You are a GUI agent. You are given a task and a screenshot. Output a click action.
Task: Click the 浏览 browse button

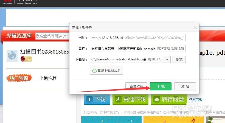(179, 59)
